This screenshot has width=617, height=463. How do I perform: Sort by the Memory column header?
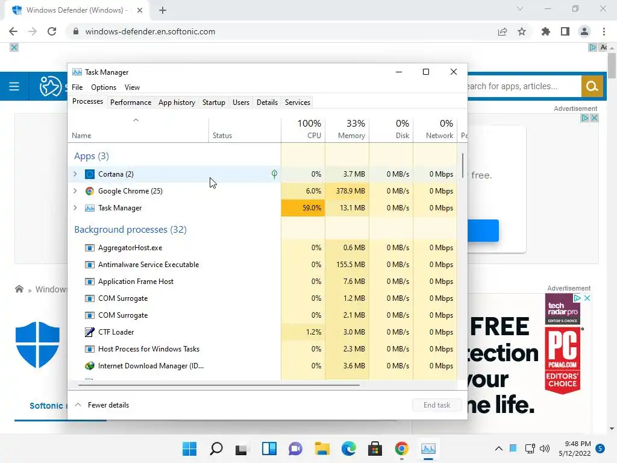tap(347, 130)
